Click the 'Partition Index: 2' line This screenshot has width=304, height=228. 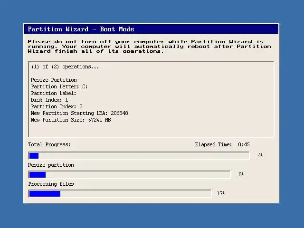[57, 106]
